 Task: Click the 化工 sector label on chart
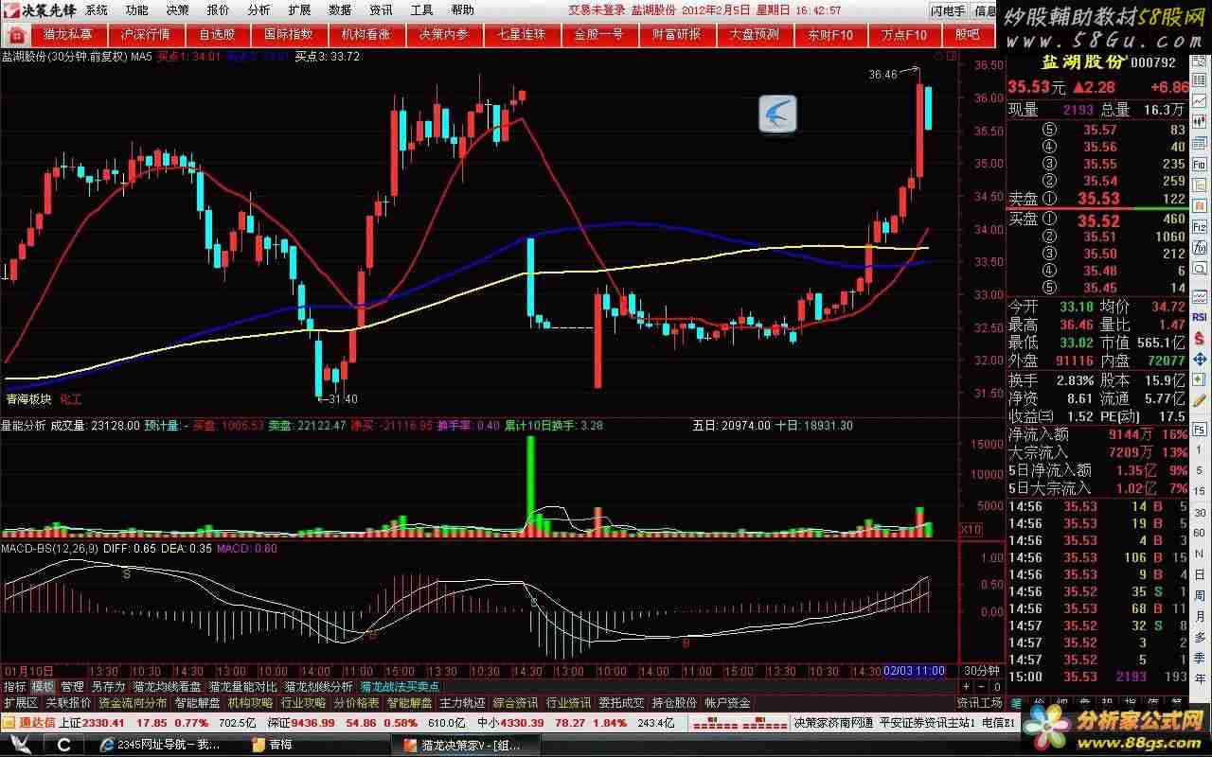click(x=71, y=399)
